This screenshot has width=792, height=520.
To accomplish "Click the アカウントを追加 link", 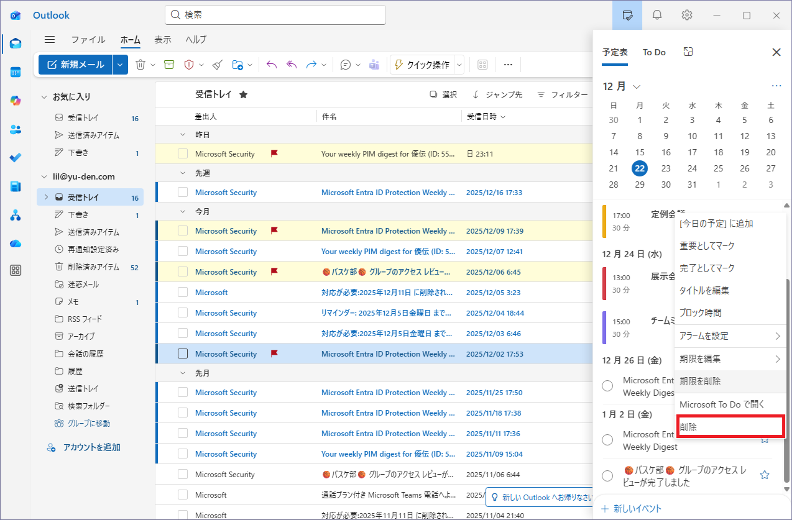I will (91, 447).
